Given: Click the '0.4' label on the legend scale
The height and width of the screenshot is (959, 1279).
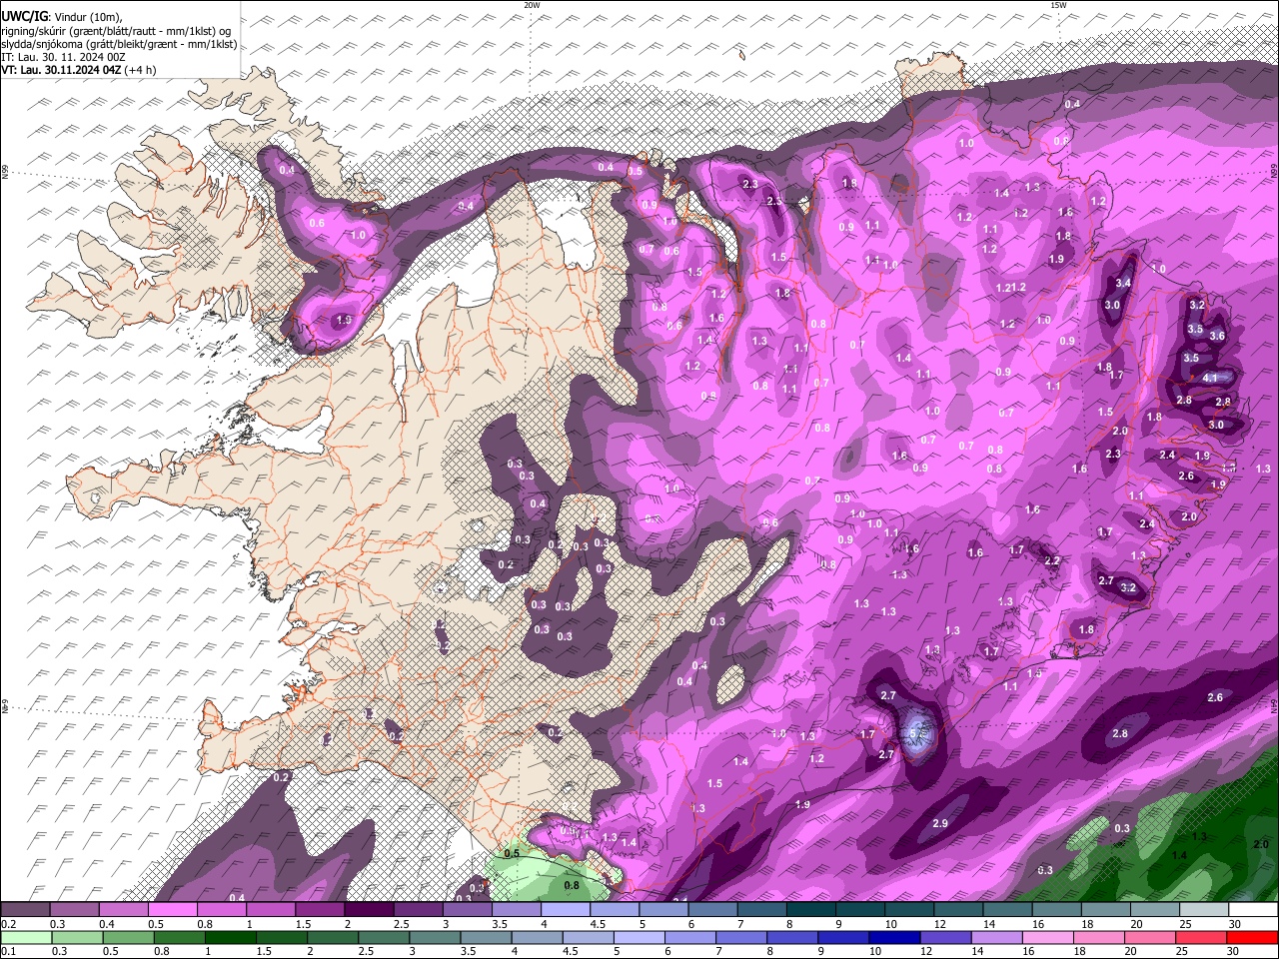Looking at the screenshot, I should pos(106,924).
